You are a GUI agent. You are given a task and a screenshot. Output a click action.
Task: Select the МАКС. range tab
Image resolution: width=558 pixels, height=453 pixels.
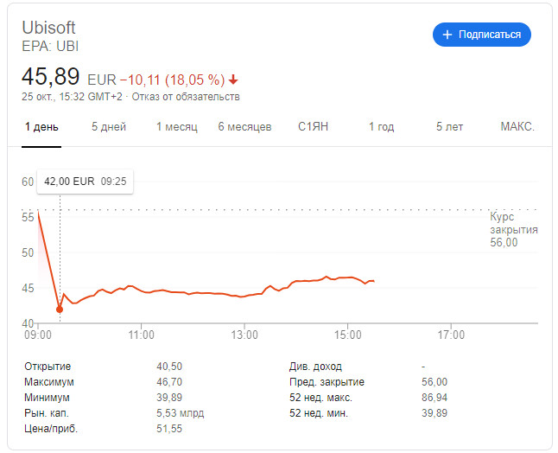coord(517,127)
